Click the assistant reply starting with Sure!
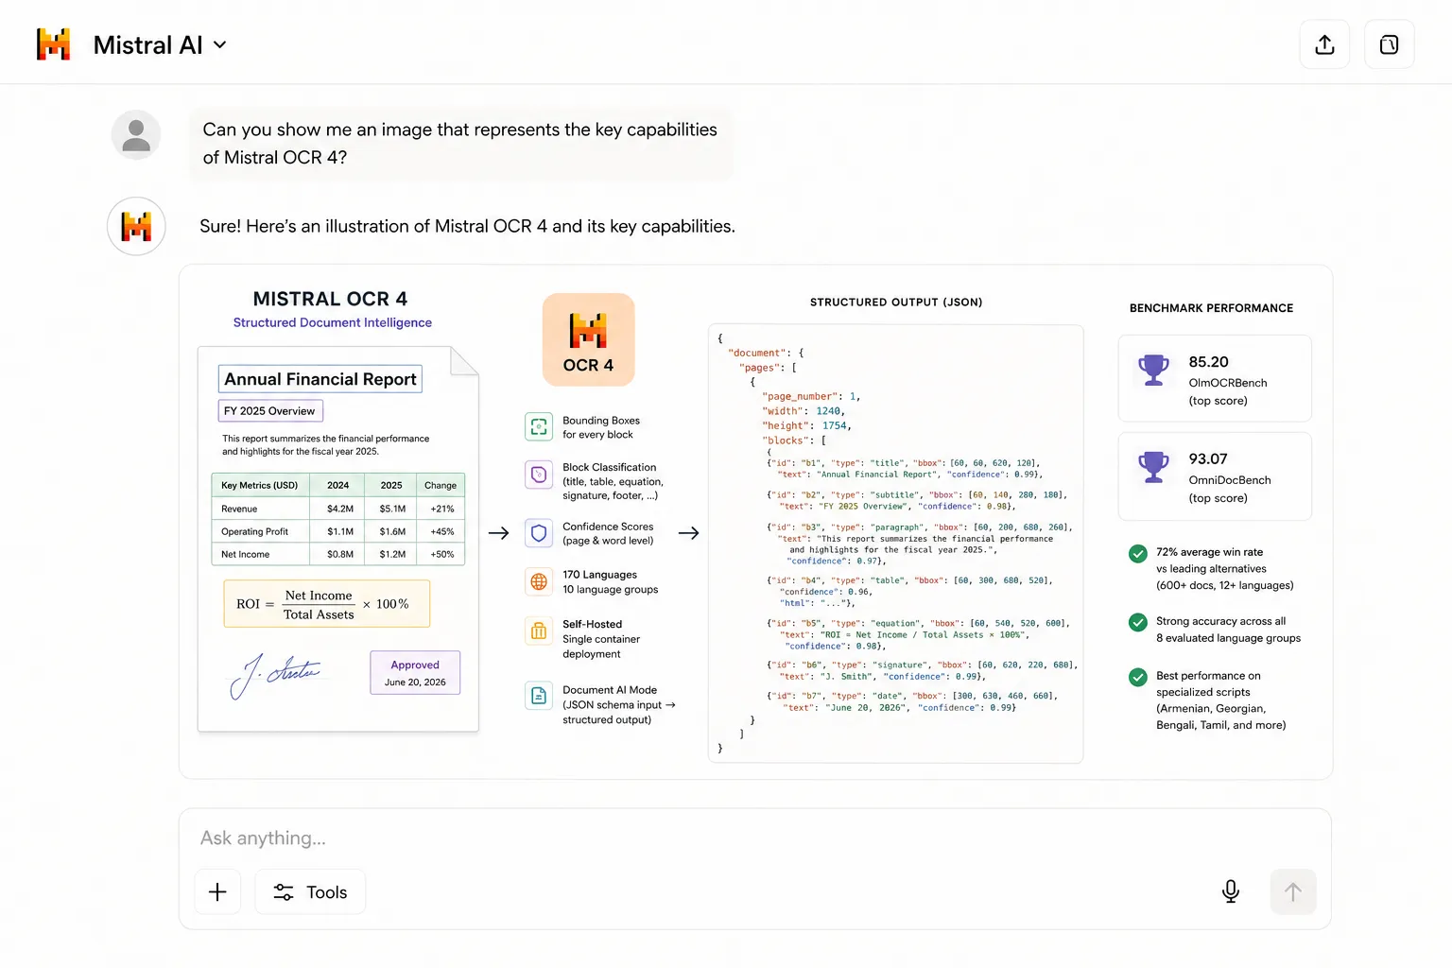This screenshot has height=968, width=1452. 467,226
